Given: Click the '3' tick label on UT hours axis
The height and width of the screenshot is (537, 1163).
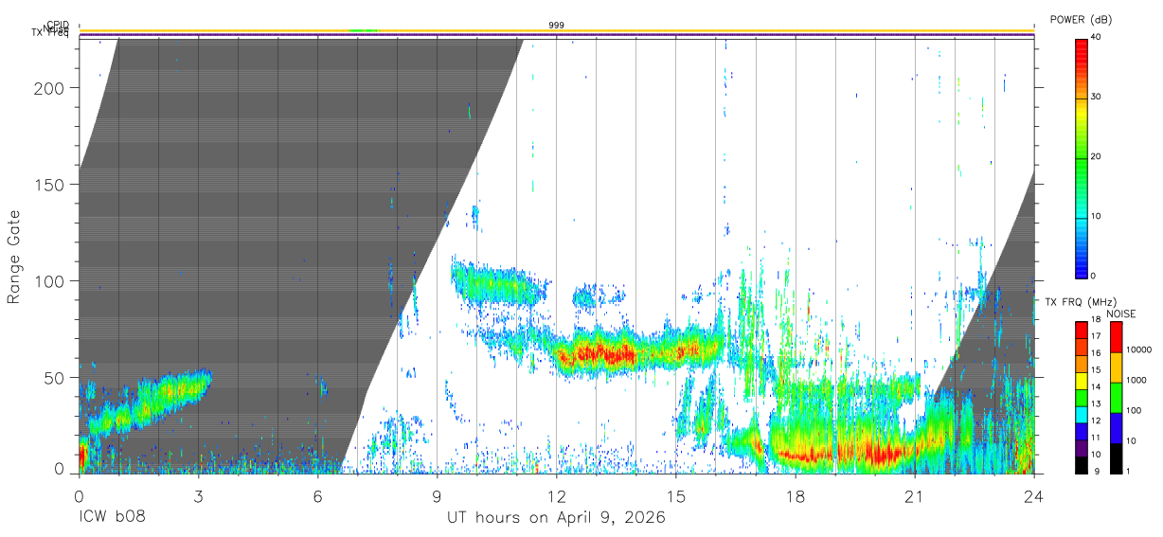Looking at the screenshot, I should click(x=198, y=496).
